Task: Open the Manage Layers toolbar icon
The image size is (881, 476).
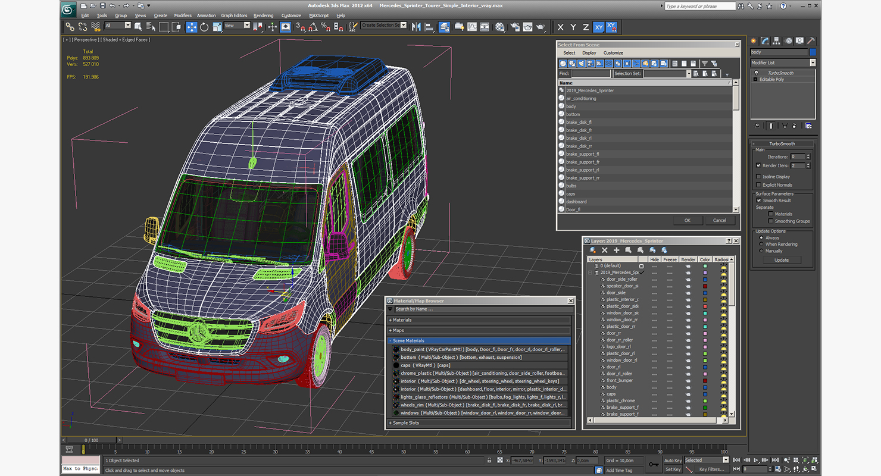Action: coord(445,27)
